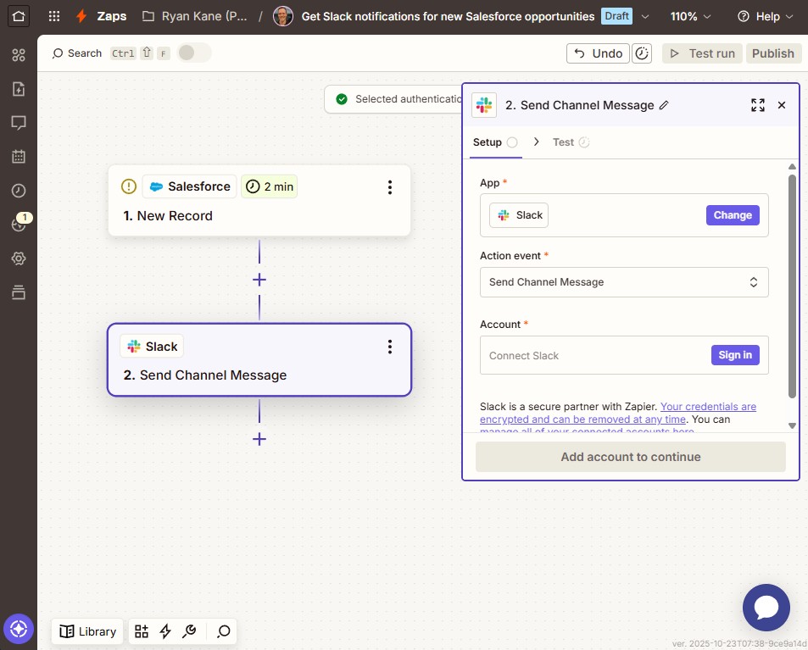Click the 2 min polling badge
The image size is (808, 650).
[x=269, y=186]
